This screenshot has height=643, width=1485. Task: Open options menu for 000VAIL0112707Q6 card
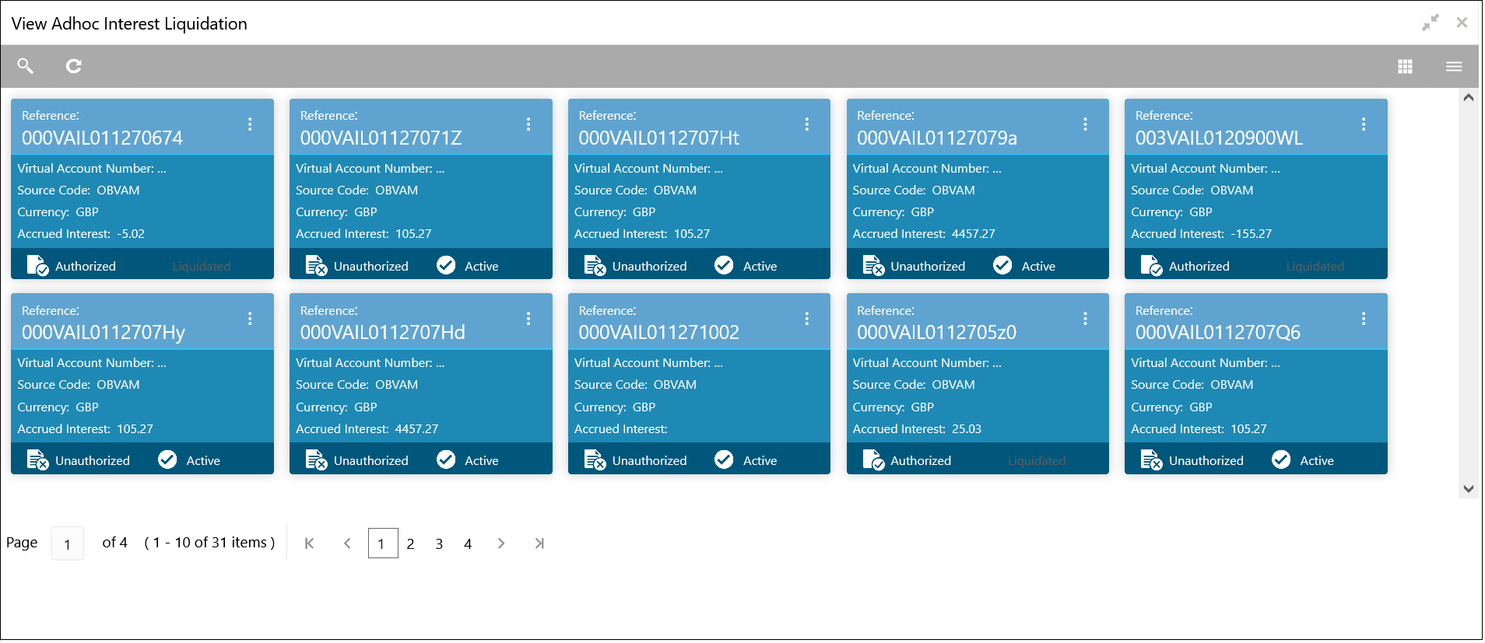[1364, 319]
